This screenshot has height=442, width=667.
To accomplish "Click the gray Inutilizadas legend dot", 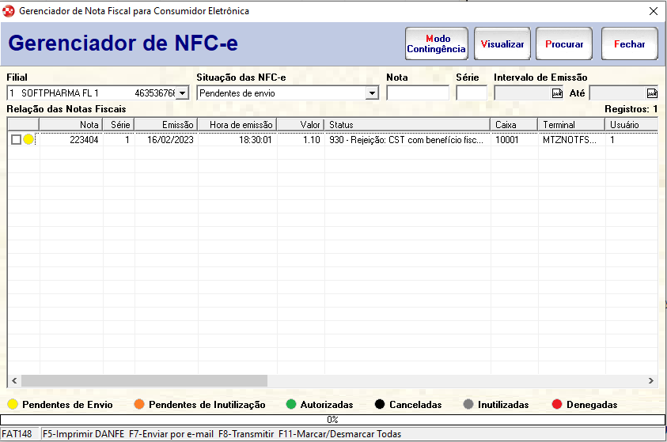I will (468, 404).
